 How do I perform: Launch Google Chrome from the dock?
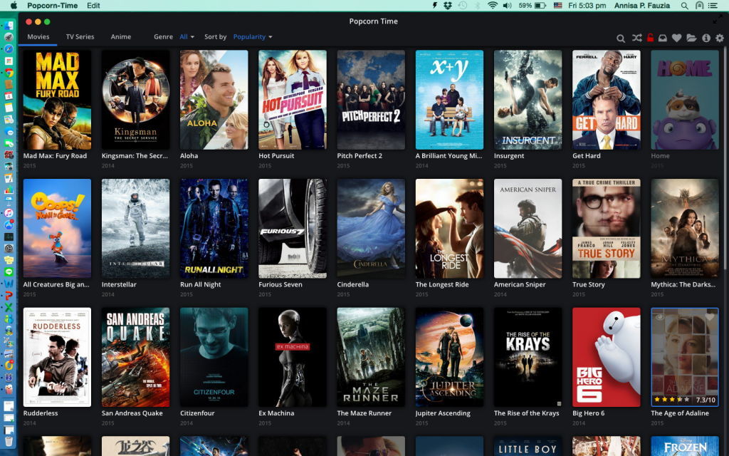click(9, 73)
